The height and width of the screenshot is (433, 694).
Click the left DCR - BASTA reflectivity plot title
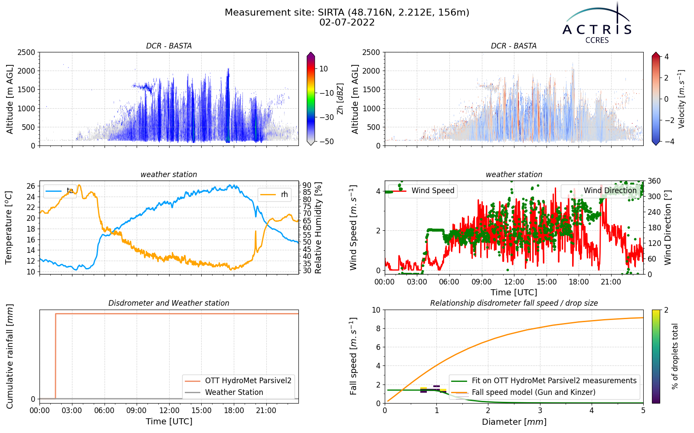(x=169, y=46)
